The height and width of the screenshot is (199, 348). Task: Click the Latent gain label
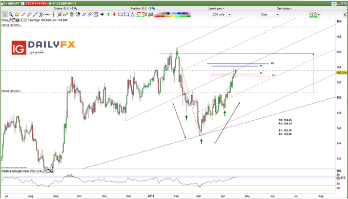(216, 8)
